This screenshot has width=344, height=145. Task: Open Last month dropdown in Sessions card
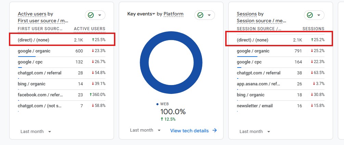click(x=255, y=132)
